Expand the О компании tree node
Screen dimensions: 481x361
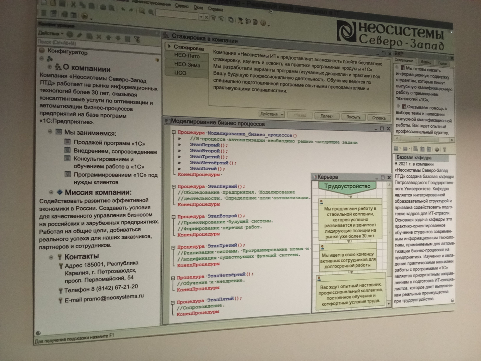click(x=50, y=66)
